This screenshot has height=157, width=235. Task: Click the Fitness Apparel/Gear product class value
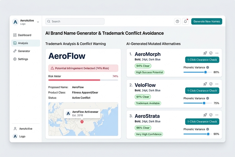[85, 93]
